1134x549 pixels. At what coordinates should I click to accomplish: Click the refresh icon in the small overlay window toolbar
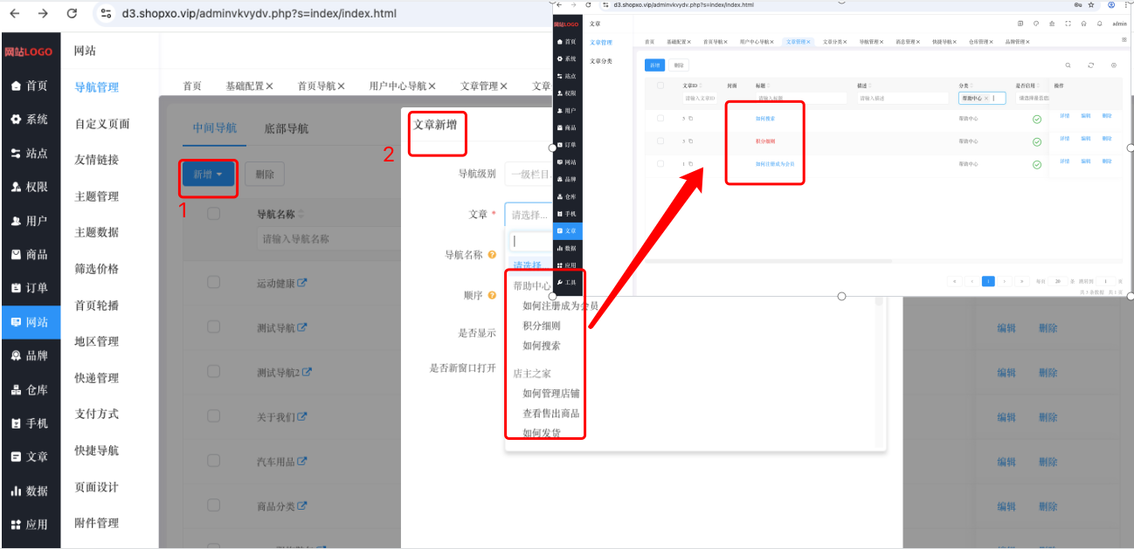pos(1090,65)
